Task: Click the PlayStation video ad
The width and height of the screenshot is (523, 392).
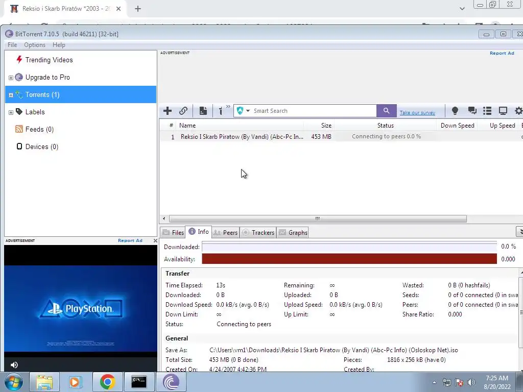Action: click(x=81, y=308)
